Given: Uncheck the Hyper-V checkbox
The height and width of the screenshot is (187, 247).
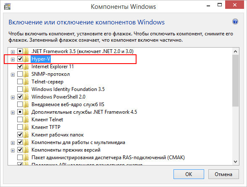Looking at the screenshot, I should tap(20, 59).
